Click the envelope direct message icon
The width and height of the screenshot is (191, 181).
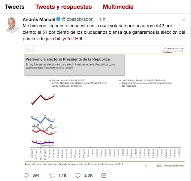pyautogui.click(x=104, y=175)
